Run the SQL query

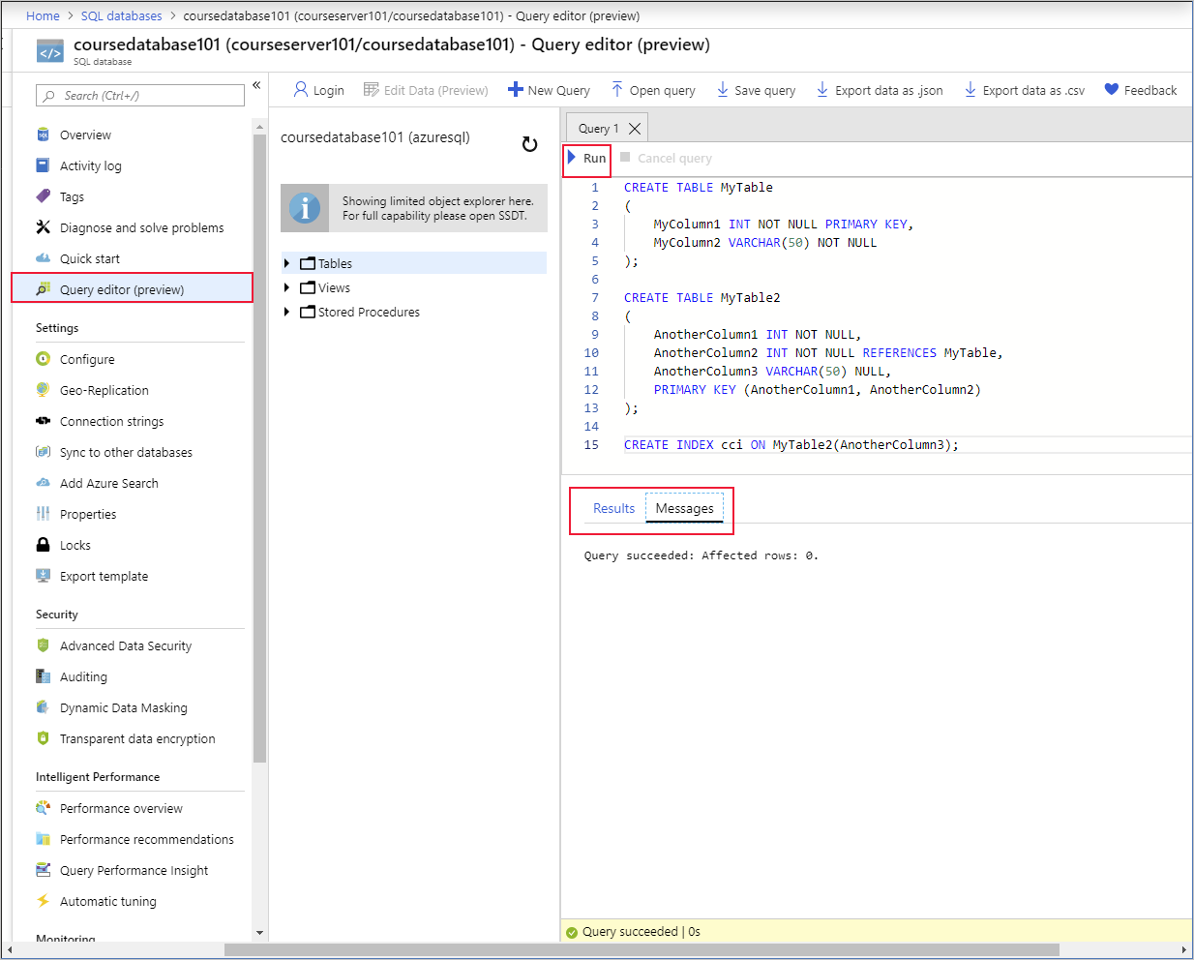[587, 158]
